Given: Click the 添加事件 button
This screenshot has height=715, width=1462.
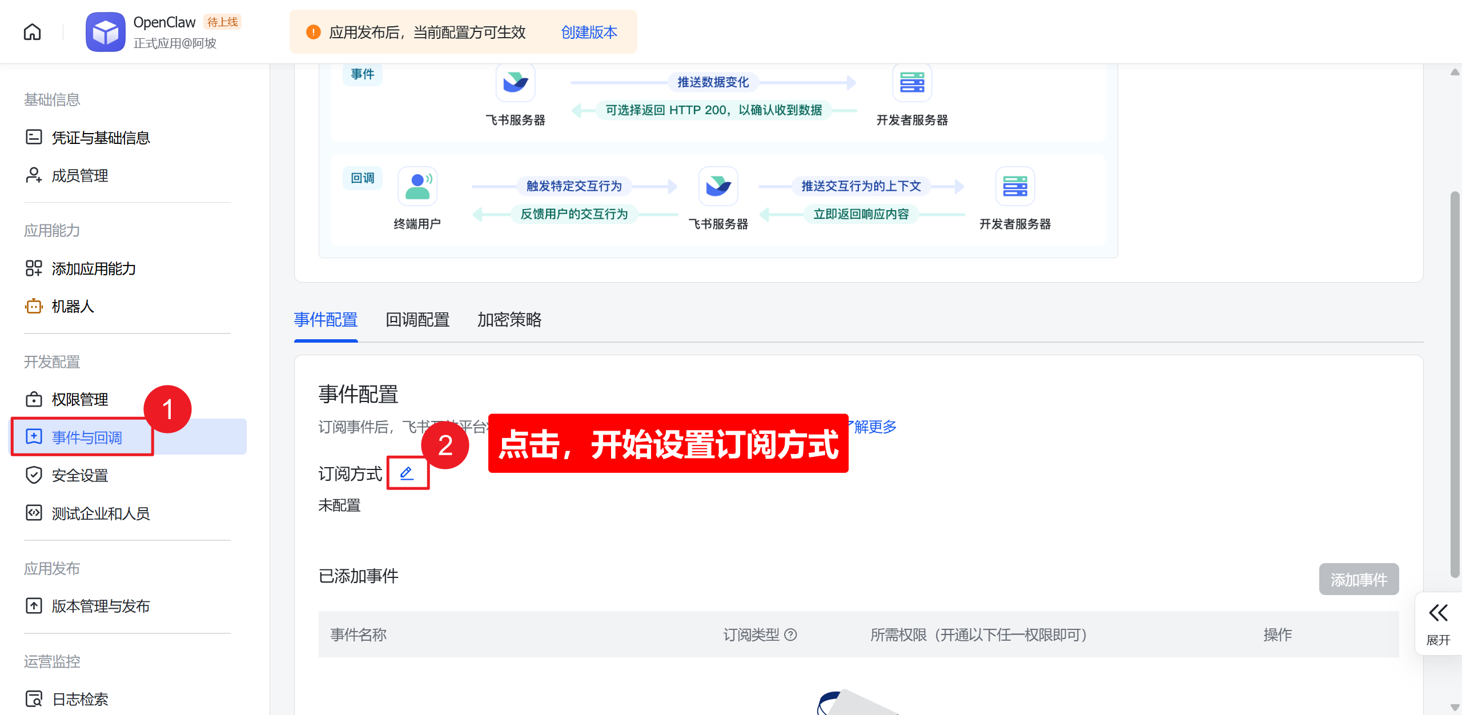Looking at the screenshot, I should coord(1359,579).
